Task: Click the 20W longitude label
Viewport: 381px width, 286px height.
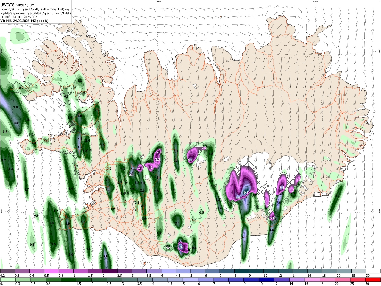Action: [158, 1]
